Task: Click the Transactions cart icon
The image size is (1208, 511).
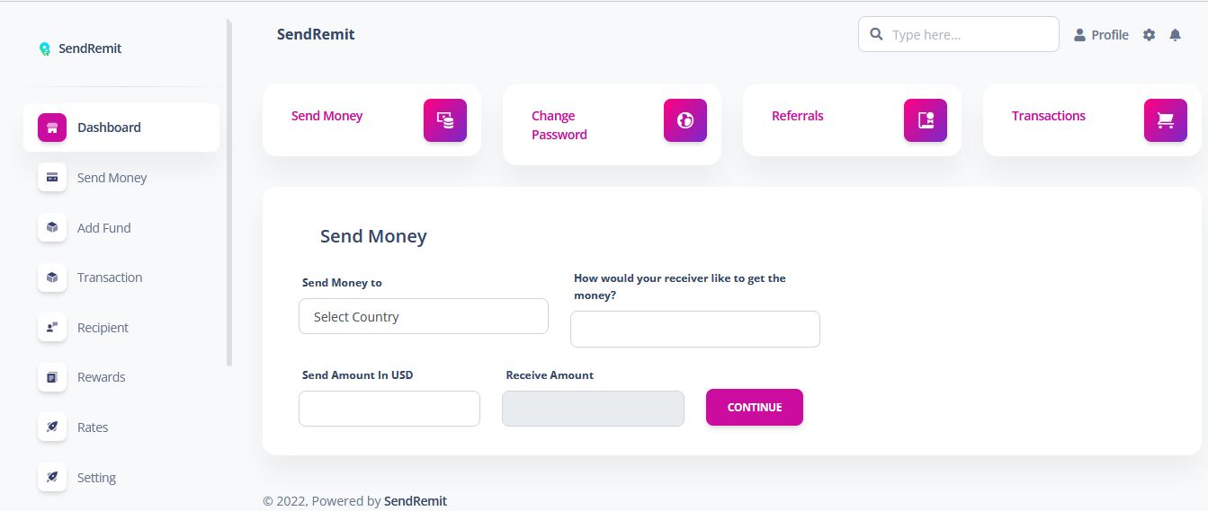Action: click(1166, 120)
